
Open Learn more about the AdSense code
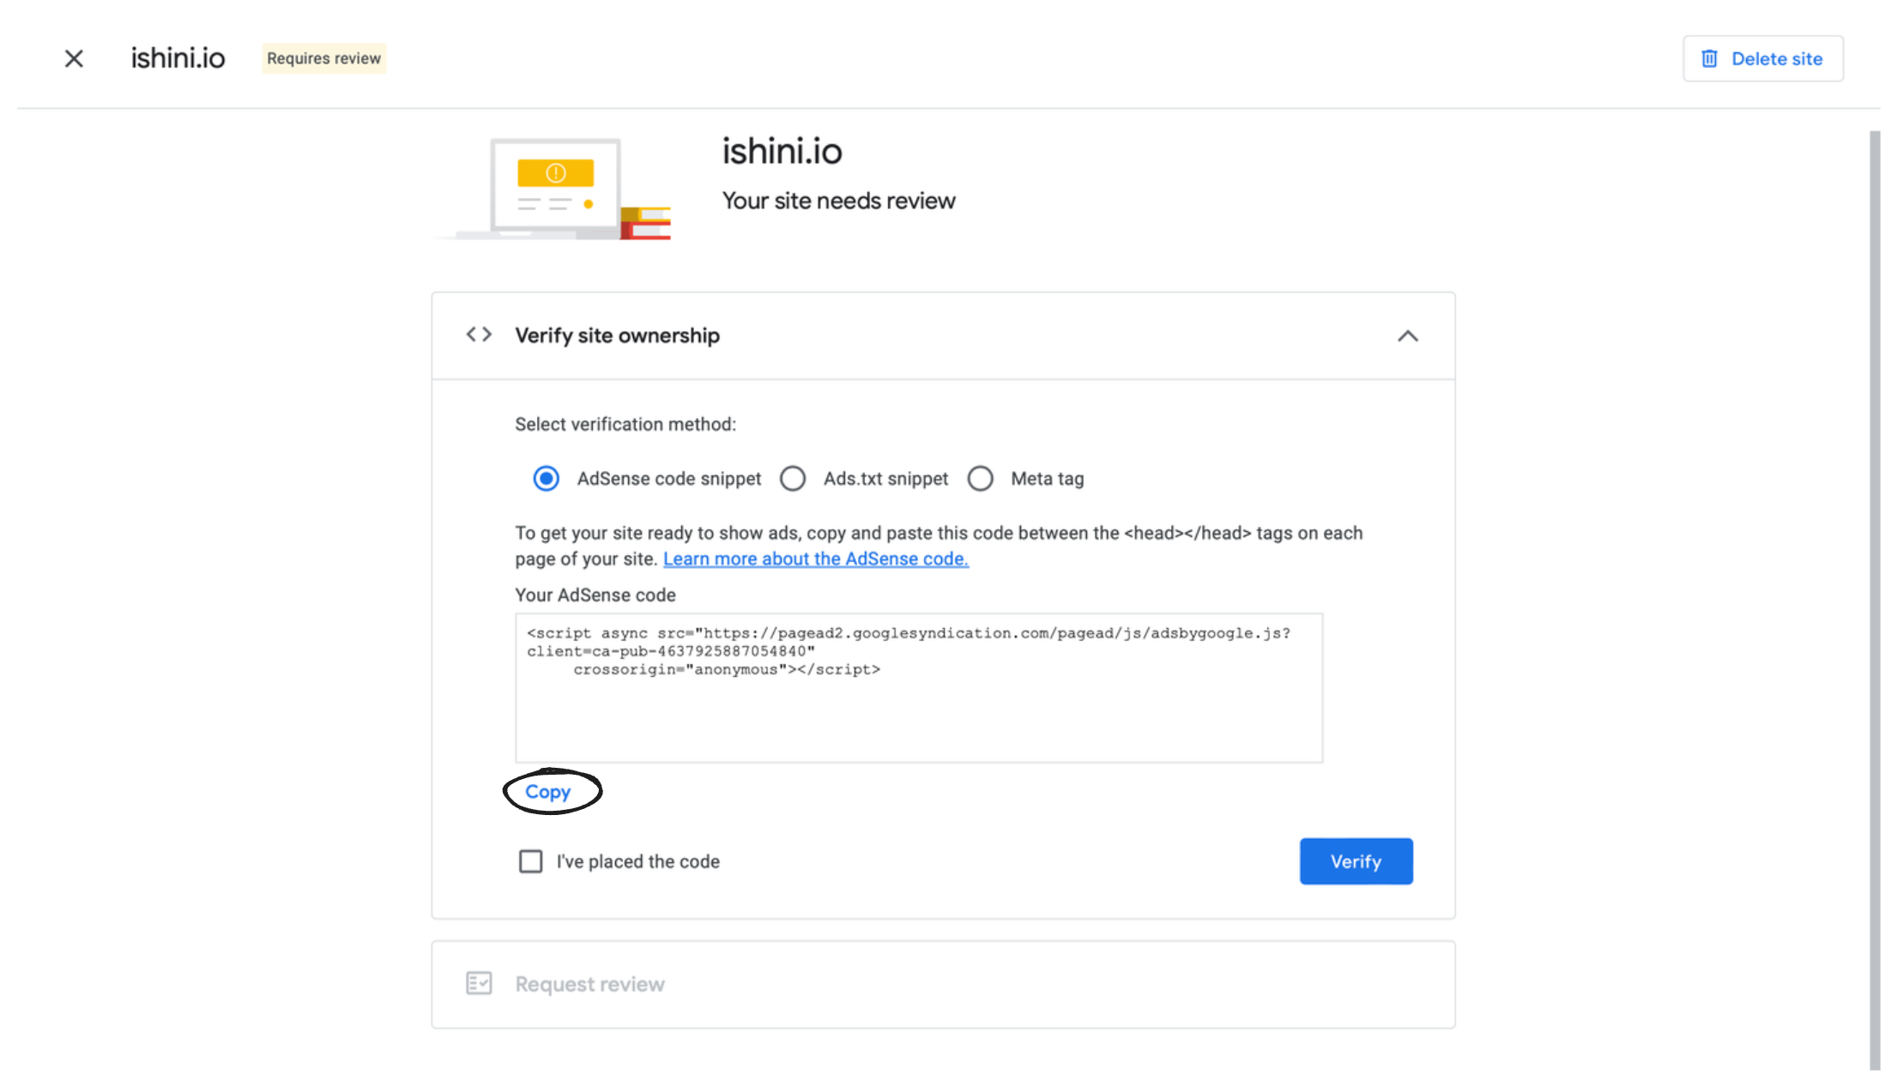tap(815, 559)
